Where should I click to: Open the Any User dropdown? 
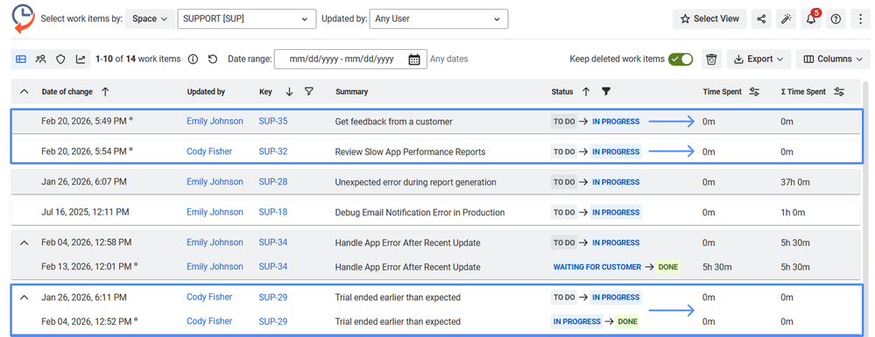pyautogui.click(x=439, y=18)
